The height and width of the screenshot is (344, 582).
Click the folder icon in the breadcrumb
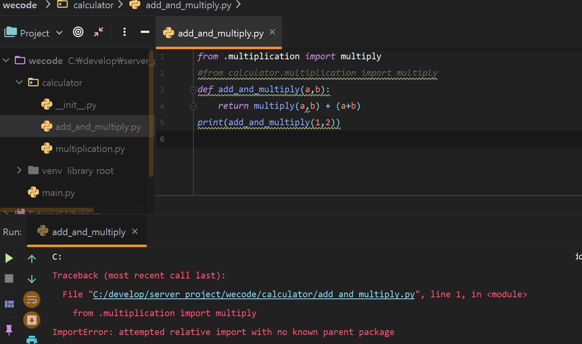(62, 4)
